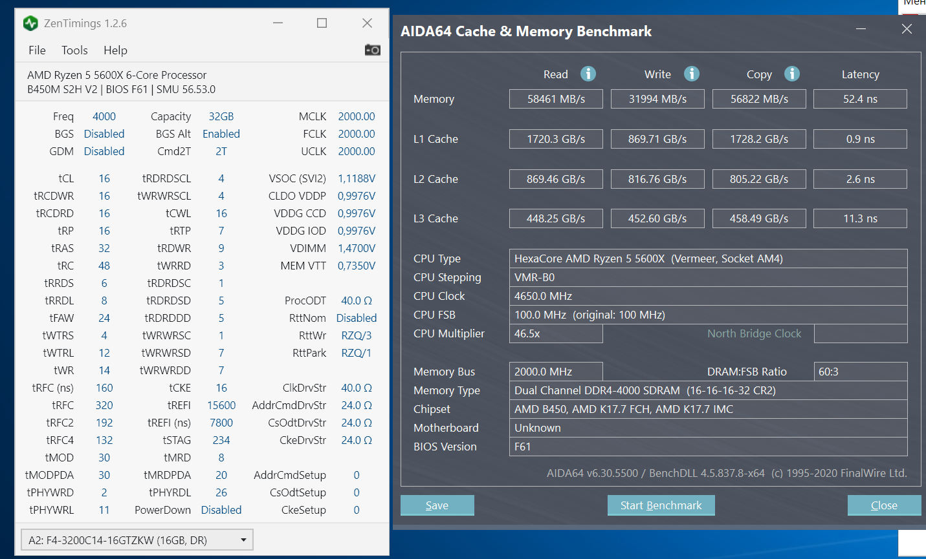Select the CPU FSB value 100.0 MHz

pos(708,315)
